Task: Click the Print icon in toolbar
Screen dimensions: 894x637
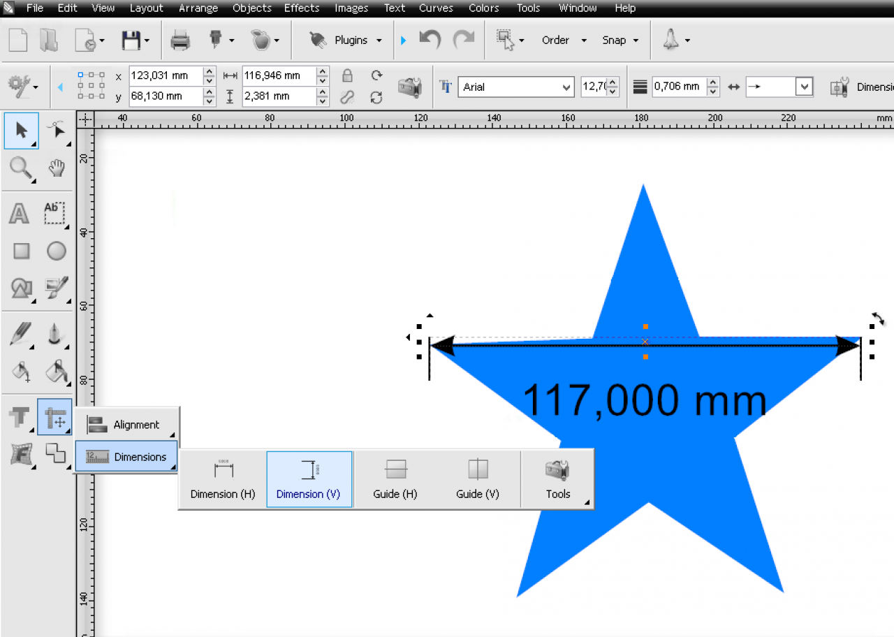Action: 180,41
